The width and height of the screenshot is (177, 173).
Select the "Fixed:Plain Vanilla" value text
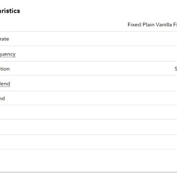150,25
